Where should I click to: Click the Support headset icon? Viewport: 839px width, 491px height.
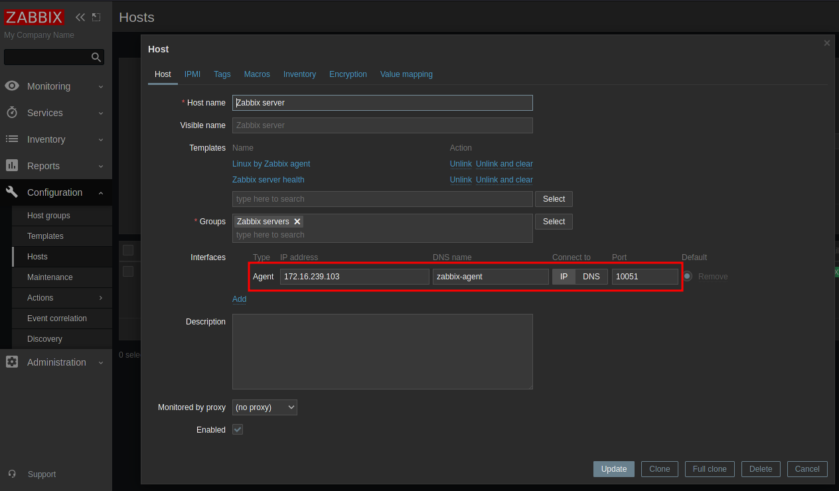(x=12, y=474)
